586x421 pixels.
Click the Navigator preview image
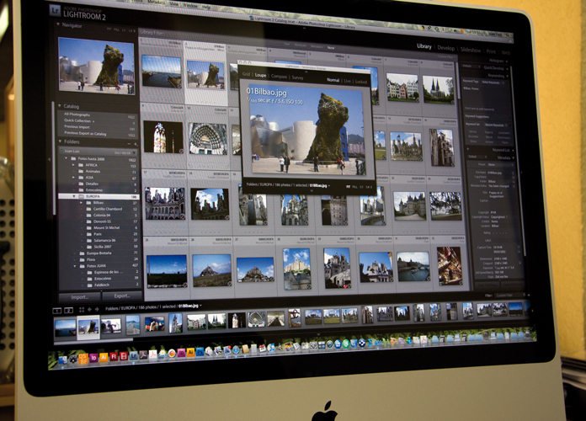[97, 66]
